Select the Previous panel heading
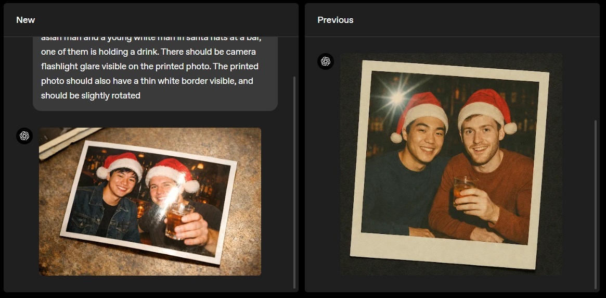 335,20
